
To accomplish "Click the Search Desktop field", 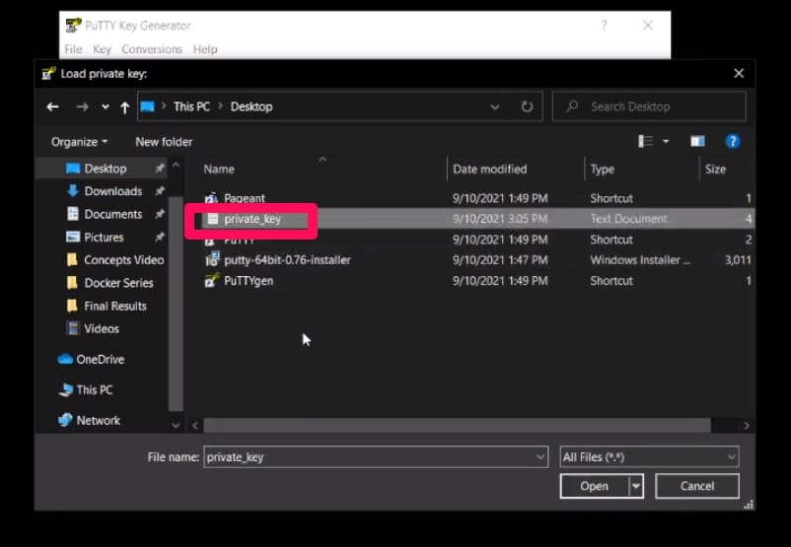I will (x=649, y=106).
